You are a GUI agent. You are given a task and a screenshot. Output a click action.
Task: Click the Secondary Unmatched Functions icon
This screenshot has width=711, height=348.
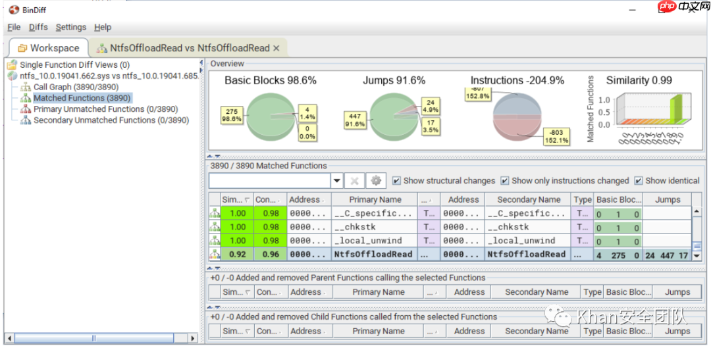[26, 120]
